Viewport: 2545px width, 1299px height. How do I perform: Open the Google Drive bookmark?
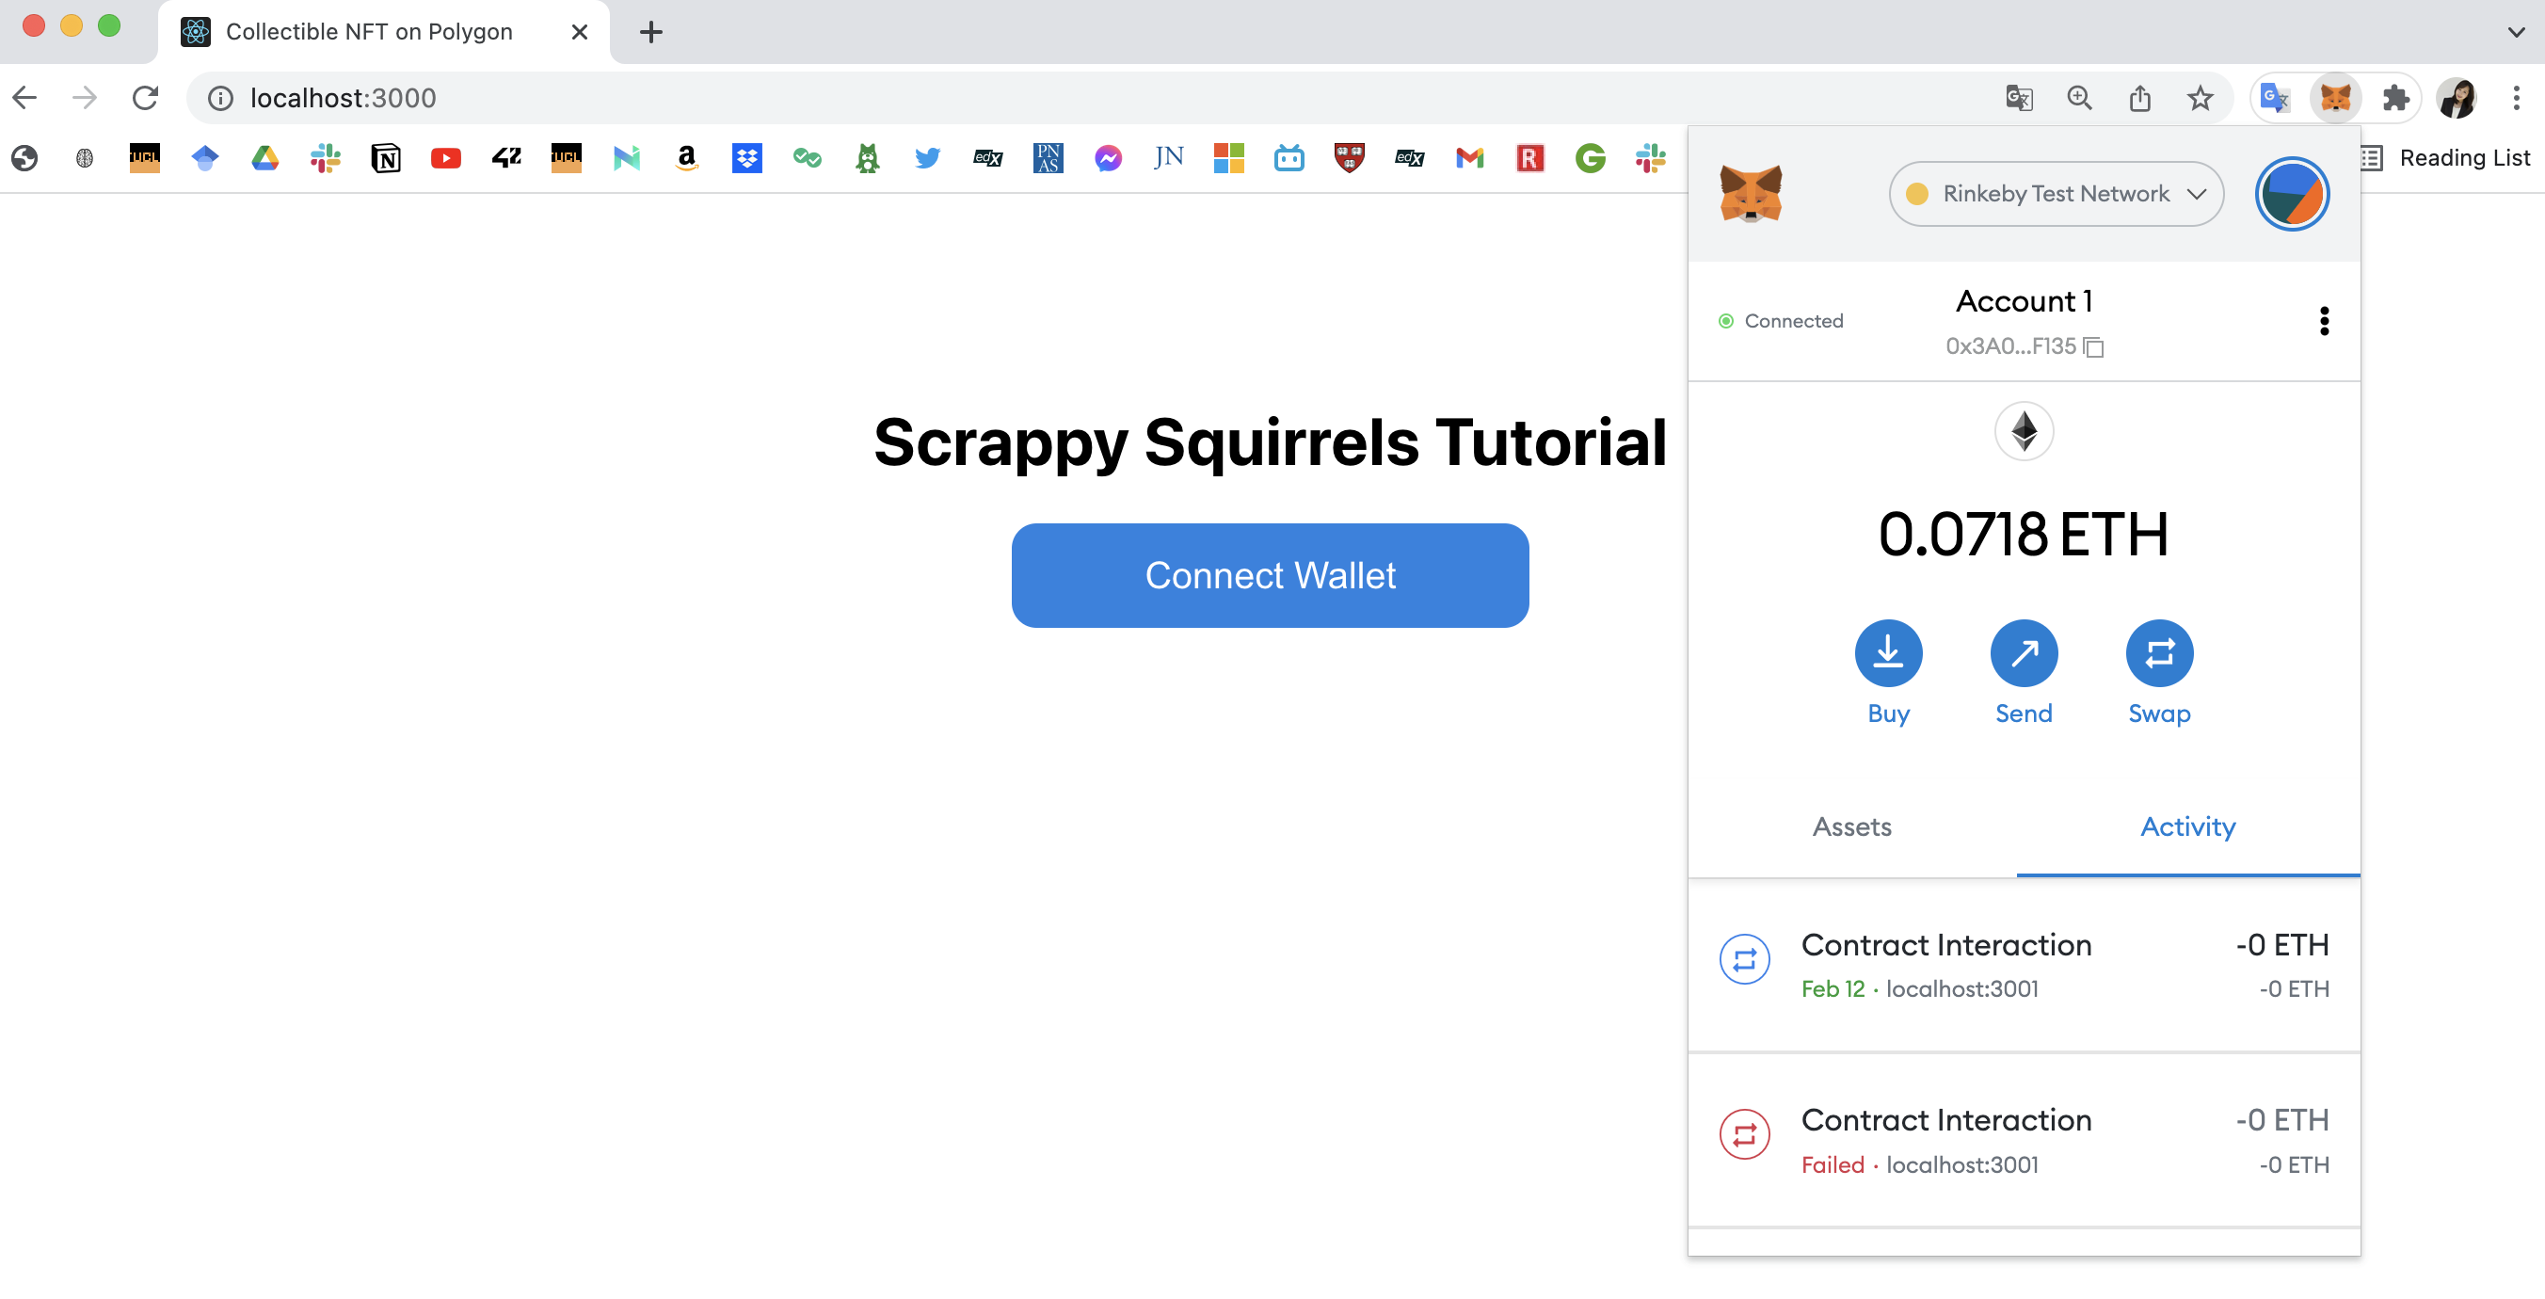tap(264, 158)
